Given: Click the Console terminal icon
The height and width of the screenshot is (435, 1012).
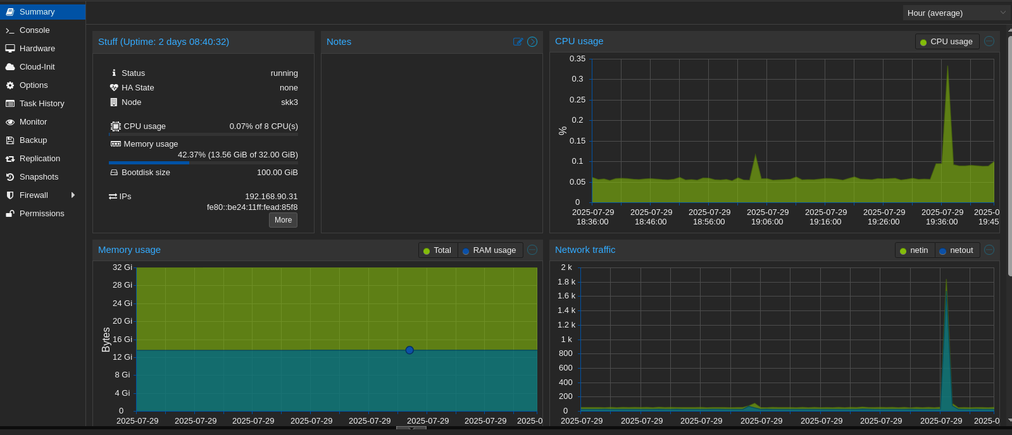Looking at the screenshot, I should tap(10, 30).
